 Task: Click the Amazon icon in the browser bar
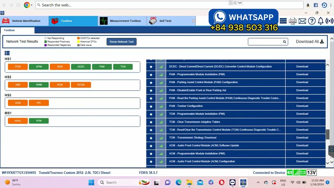tap(308, 5)
